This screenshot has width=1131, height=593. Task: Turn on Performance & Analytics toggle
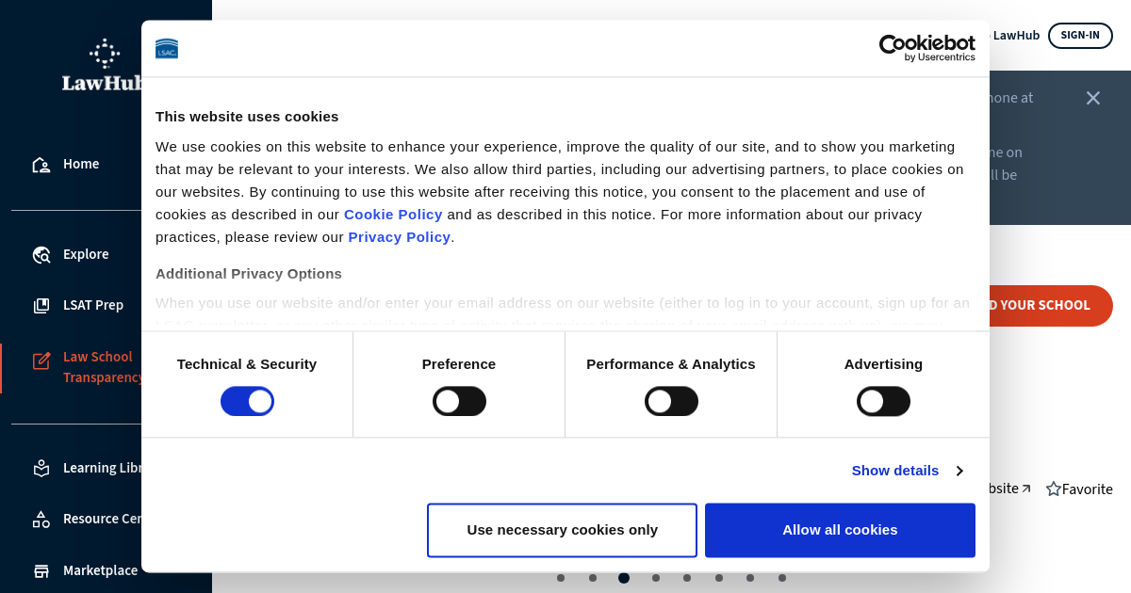tap(671, 401)
